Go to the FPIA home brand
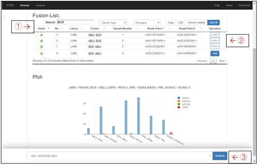 tap(10, 5)
